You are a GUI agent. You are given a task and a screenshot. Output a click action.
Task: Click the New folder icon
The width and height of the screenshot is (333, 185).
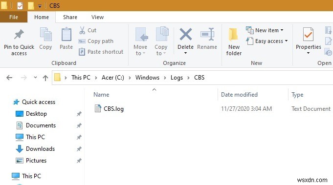point(233,34)
